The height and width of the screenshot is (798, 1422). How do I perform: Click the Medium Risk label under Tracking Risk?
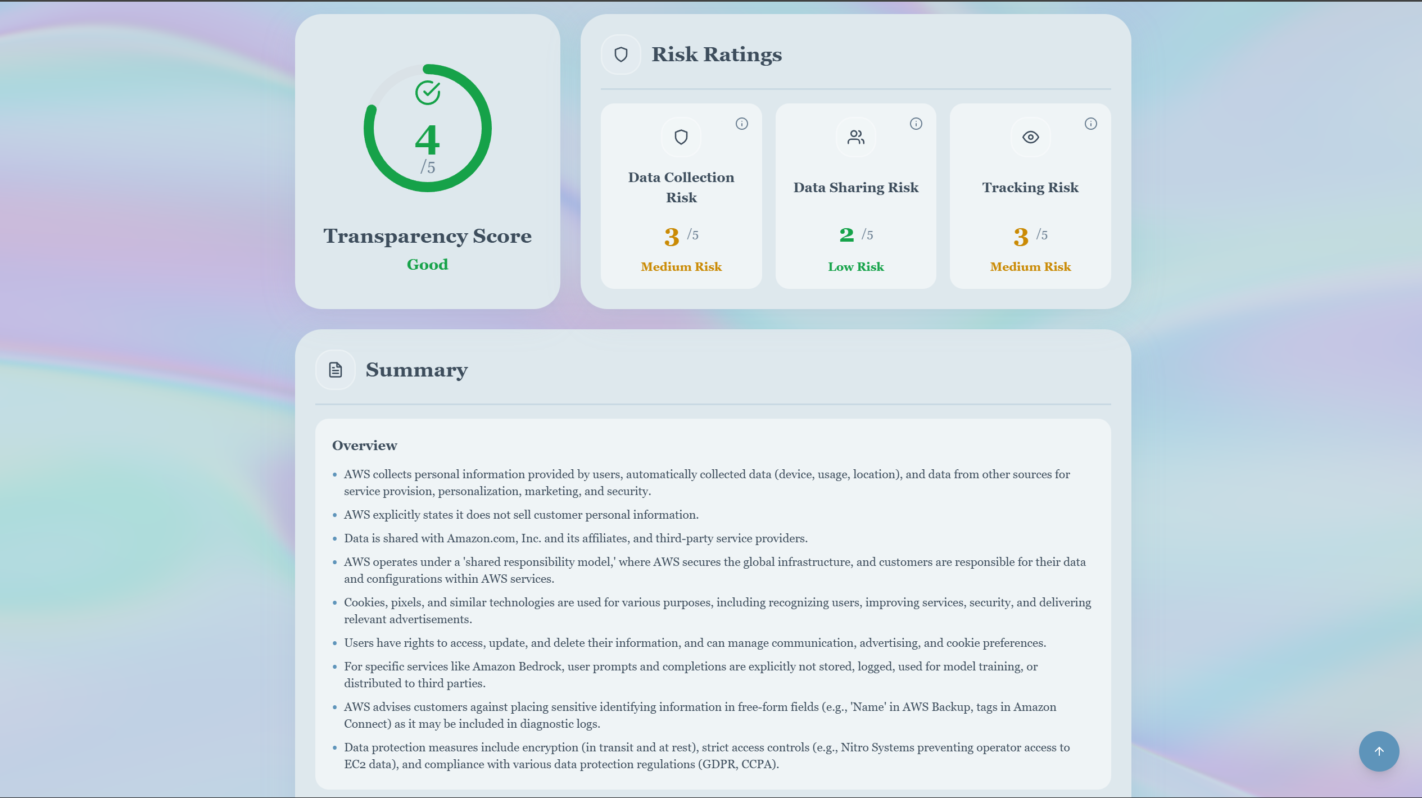point(1030,267)
